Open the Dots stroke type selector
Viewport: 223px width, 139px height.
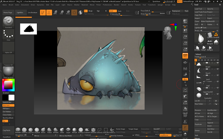point(8,35)
